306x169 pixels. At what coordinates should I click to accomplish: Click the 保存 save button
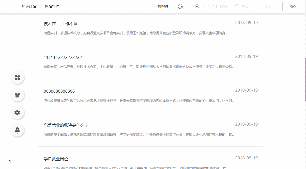pyautogui.click(x=269, y=6)
